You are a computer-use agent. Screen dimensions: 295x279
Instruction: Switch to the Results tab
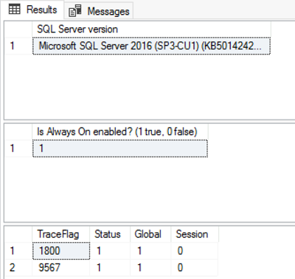[32, 10]
